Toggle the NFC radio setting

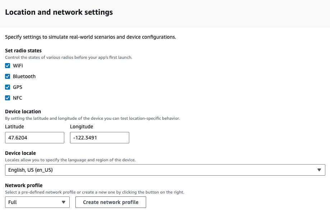8,98
